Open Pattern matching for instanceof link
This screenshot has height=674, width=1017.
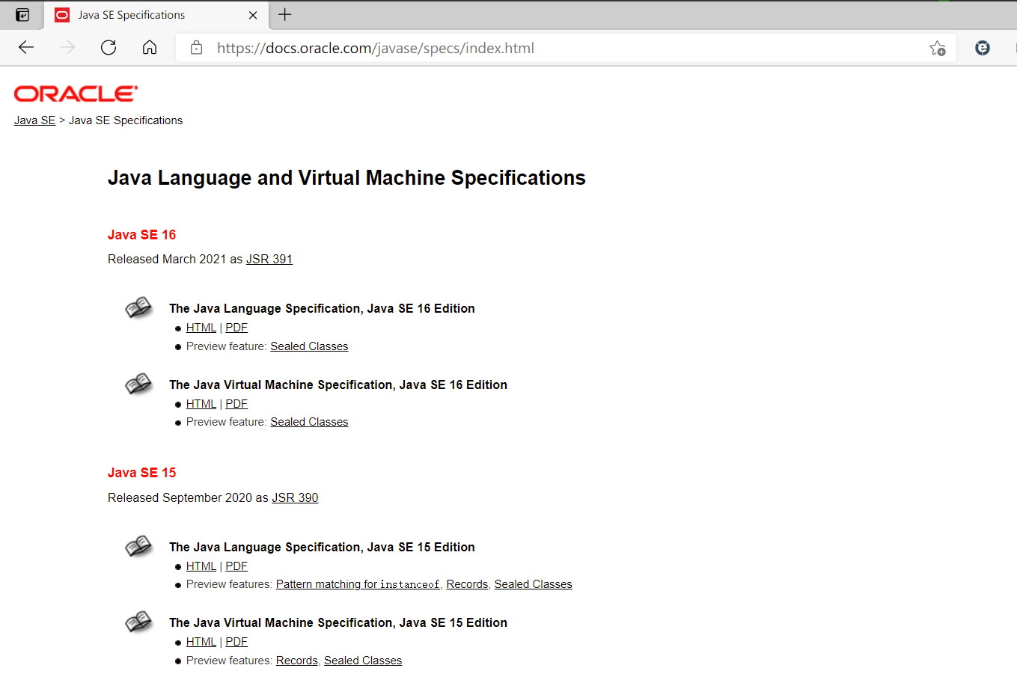pyautogui.click(x=358, y=584)
